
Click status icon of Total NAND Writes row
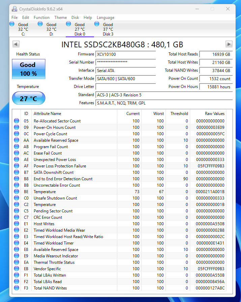17,288
